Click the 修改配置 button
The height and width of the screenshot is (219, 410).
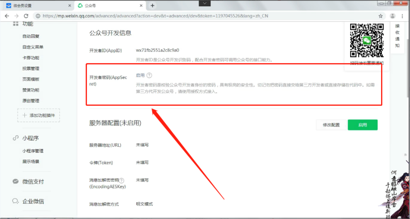pyautogui.click(x=331, y=125)
